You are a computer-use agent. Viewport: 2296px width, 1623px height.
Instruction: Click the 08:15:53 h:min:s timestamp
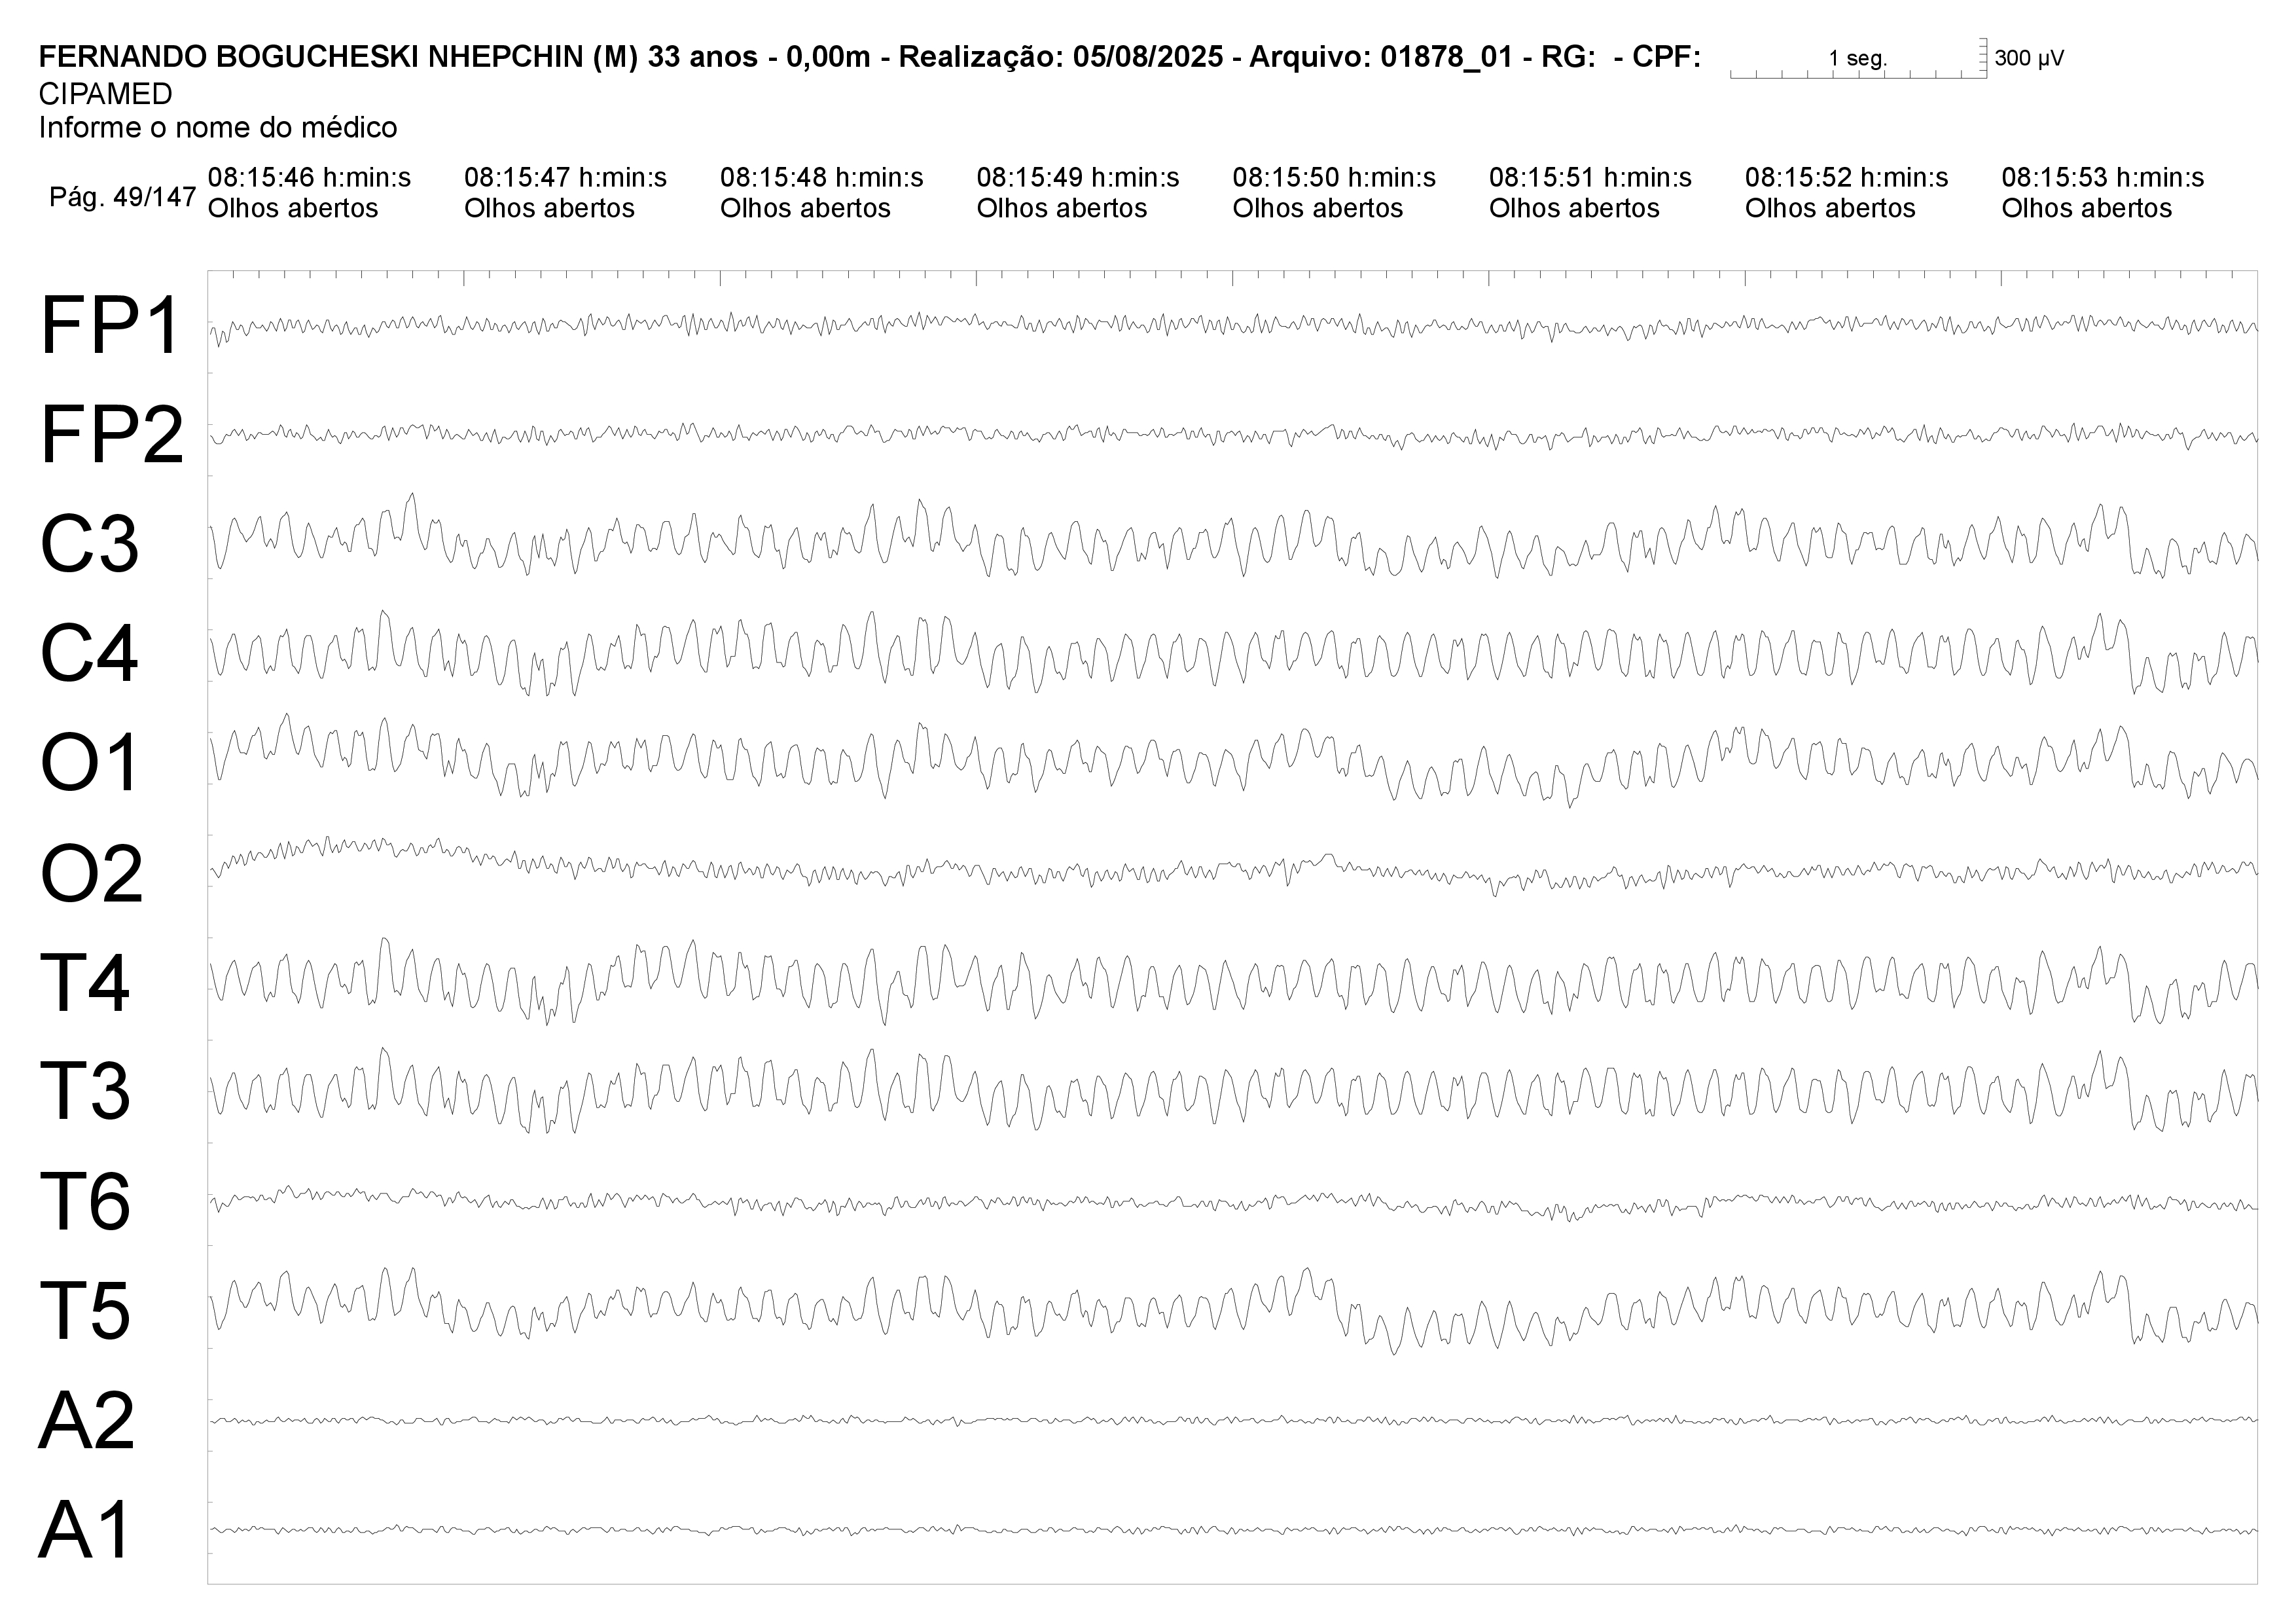coord(2103,178)
